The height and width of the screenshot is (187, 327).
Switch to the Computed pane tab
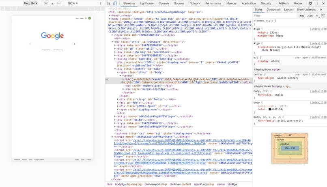point(273,10)
